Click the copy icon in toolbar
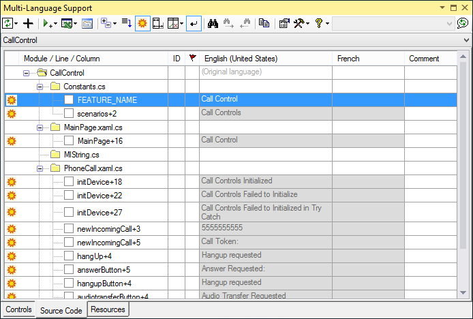This screenshot has width=473, height=319. 264,23
